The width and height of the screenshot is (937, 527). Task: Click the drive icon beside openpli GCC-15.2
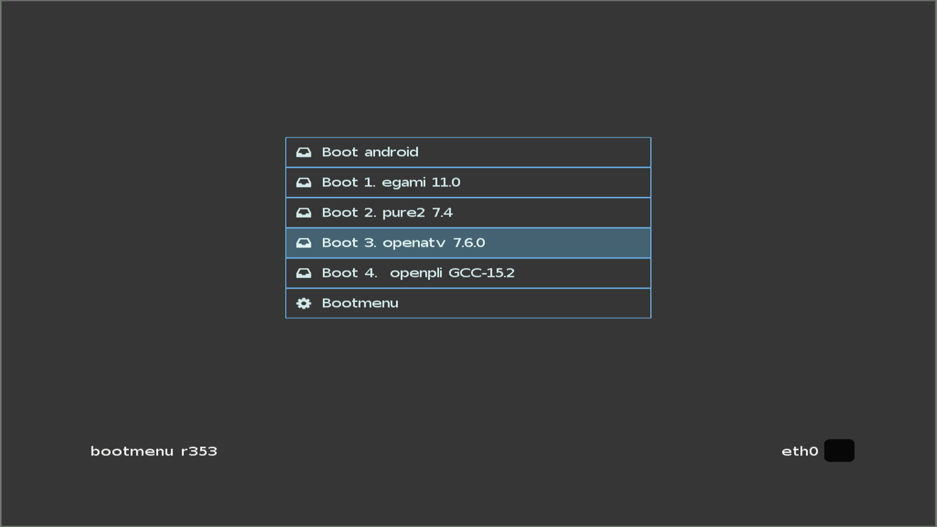(304, 273)
